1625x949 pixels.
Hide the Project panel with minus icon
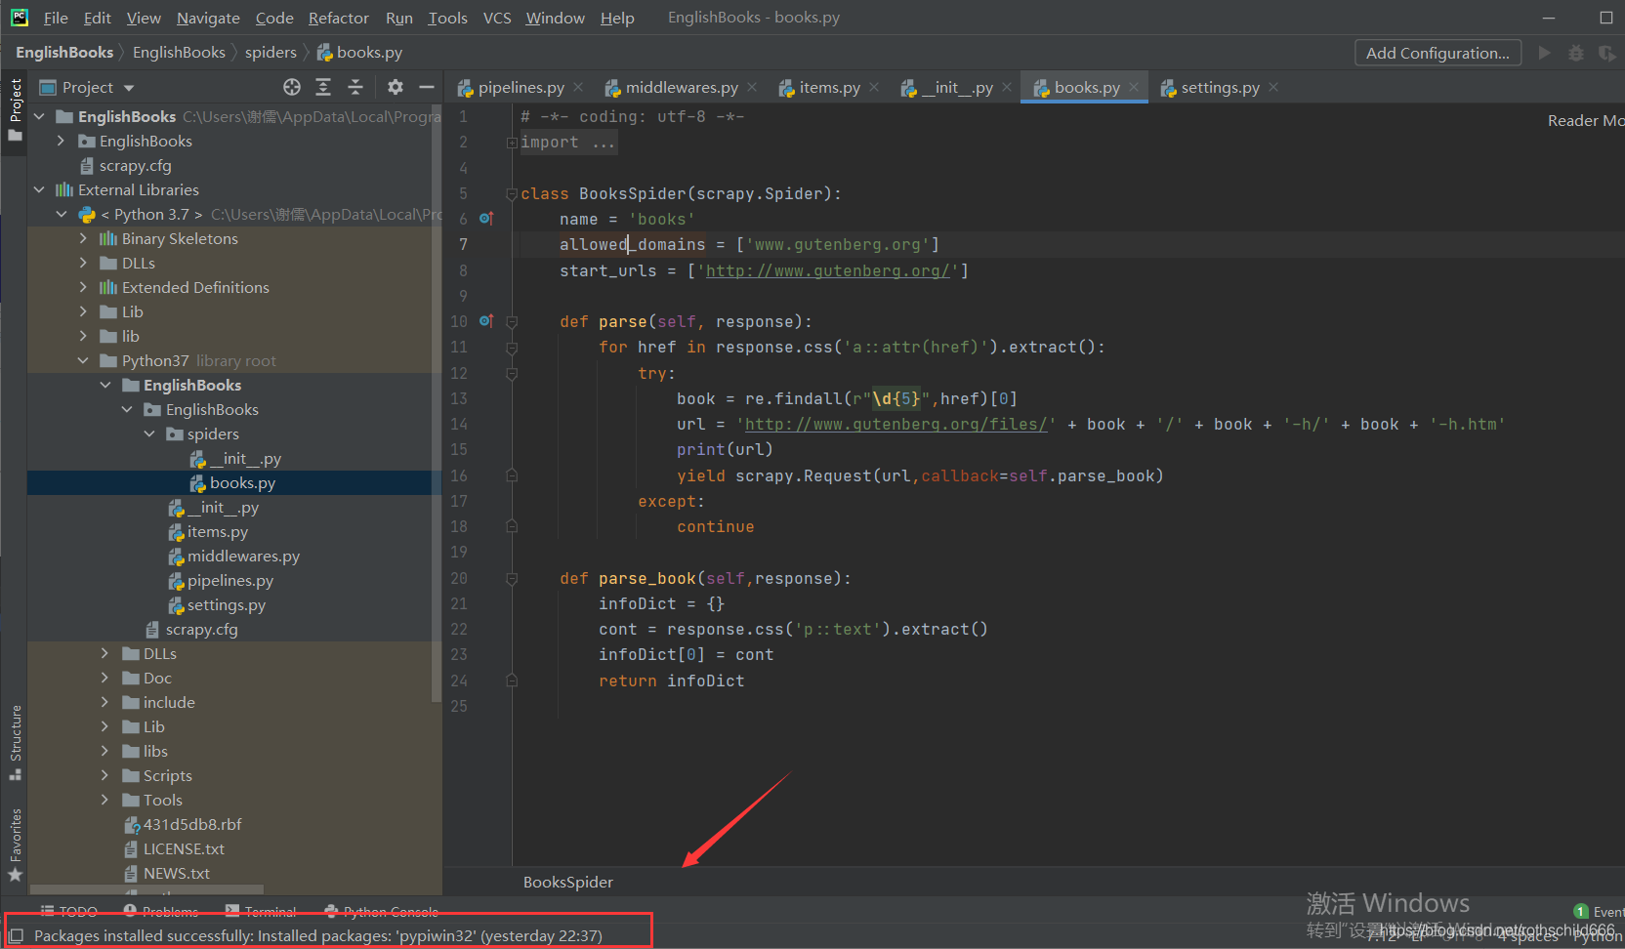click(427, 88)
